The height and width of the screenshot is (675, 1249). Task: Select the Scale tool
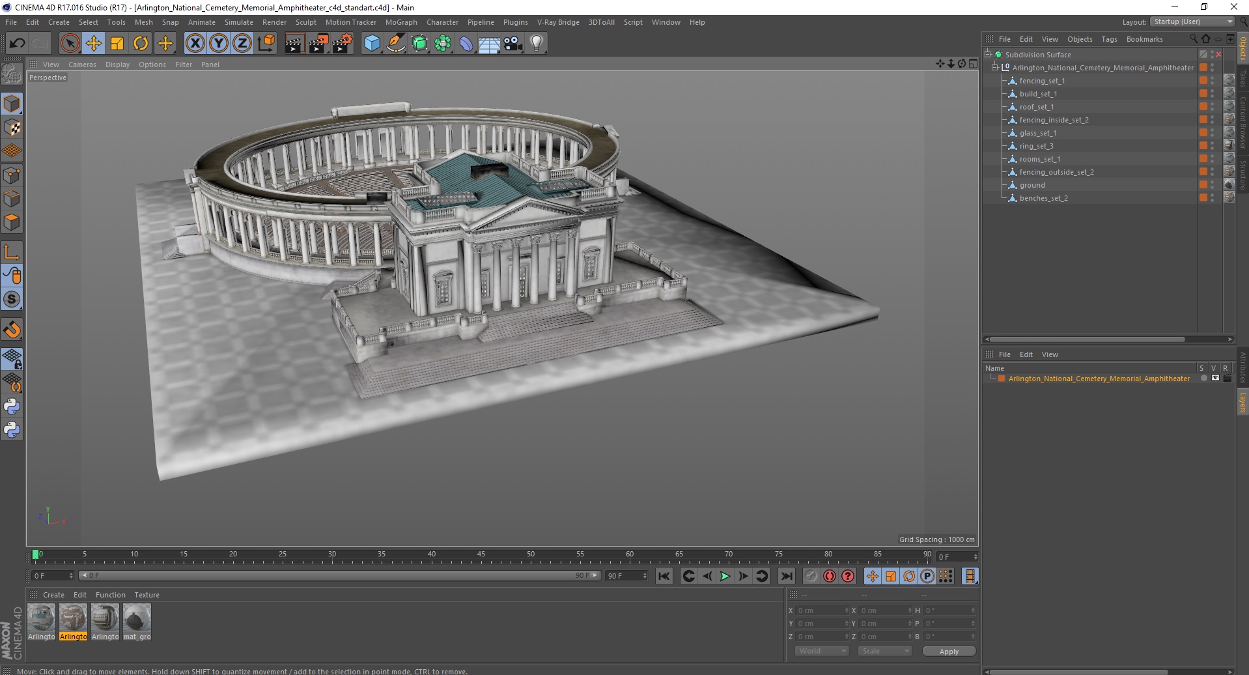pyautogui.click(x=117, y=44)
